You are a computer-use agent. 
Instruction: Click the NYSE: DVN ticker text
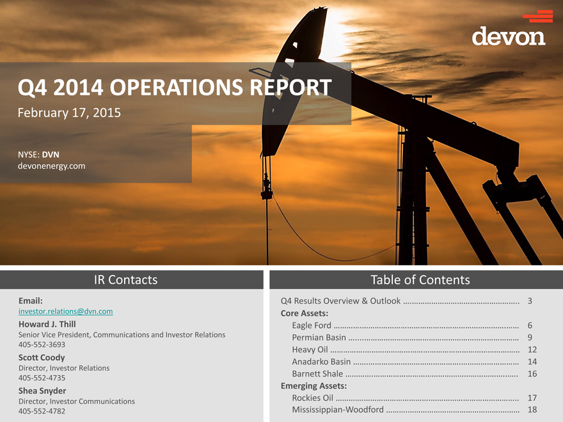[39, 154]
